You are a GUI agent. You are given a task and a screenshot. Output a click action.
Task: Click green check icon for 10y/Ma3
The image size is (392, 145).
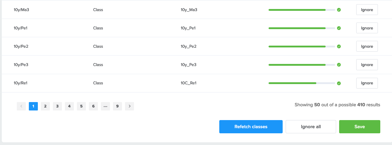click(339, 10)
